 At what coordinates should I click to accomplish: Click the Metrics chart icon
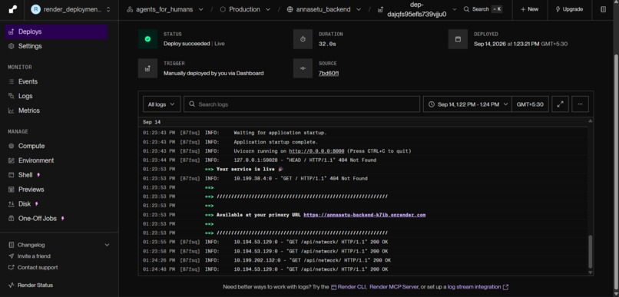click(11, 111)
